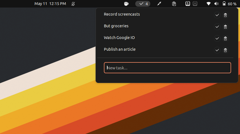240x134 pixels.
Task: Open the calendar from date and time
Action: [50, 4]
